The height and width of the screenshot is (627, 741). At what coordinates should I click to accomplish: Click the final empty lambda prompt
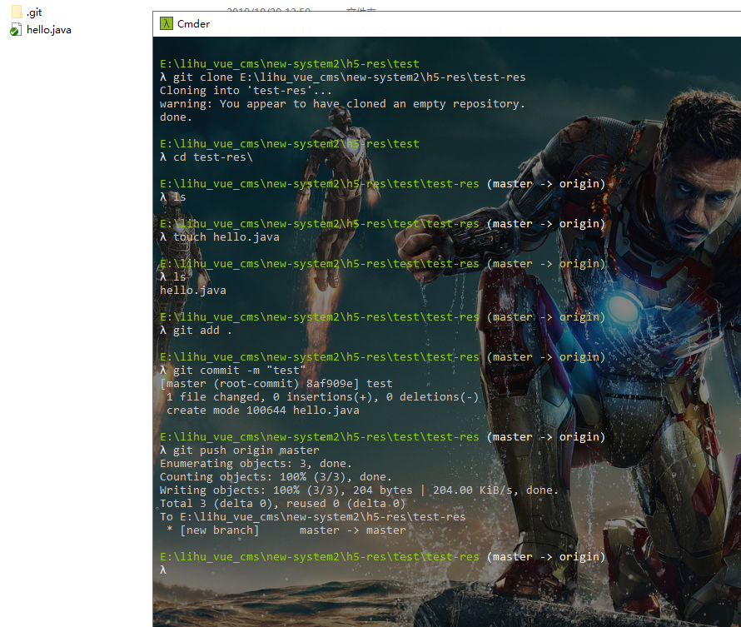click(163, 570)
